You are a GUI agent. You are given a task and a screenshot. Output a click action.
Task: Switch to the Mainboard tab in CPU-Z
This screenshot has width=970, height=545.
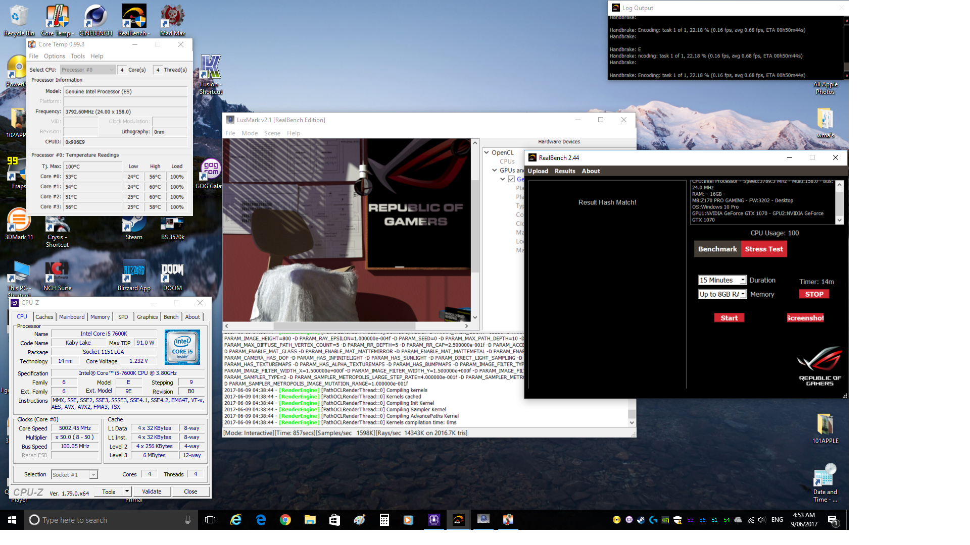[x=72, y=317]
